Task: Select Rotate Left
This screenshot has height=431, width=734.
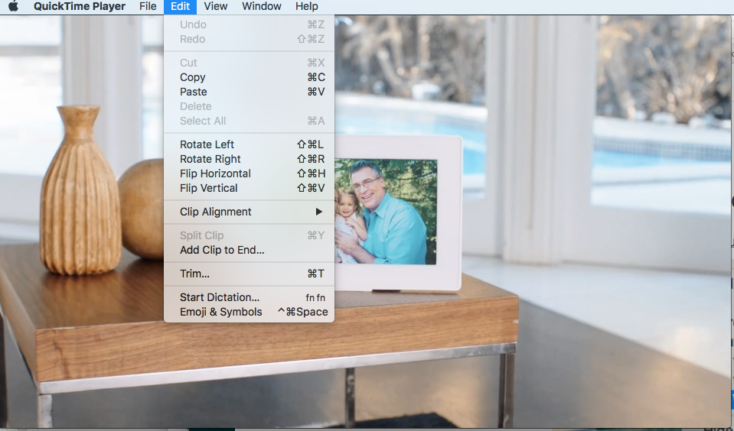Action: click(249, 144)
